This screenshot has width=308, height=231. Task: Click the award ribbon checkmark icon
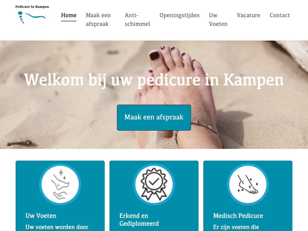tap(154, 184)
